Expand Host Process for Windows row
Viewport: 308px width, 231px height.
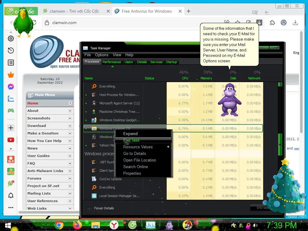coord(86,95)
